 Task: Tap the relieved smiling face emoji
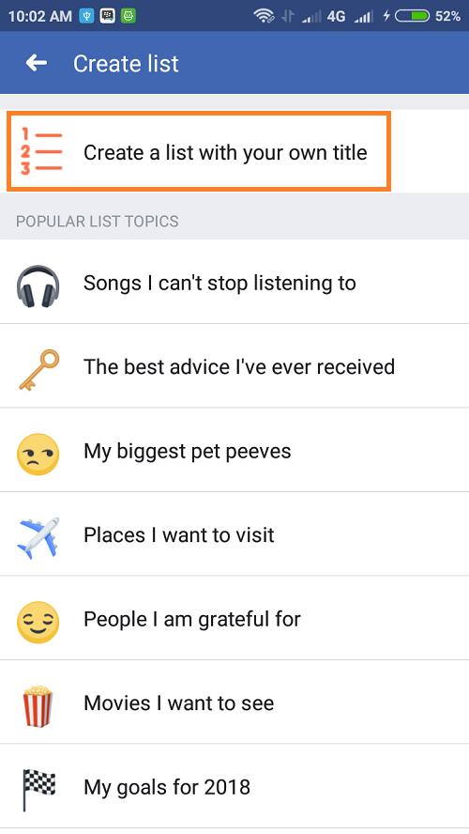[x=38, y=622]
